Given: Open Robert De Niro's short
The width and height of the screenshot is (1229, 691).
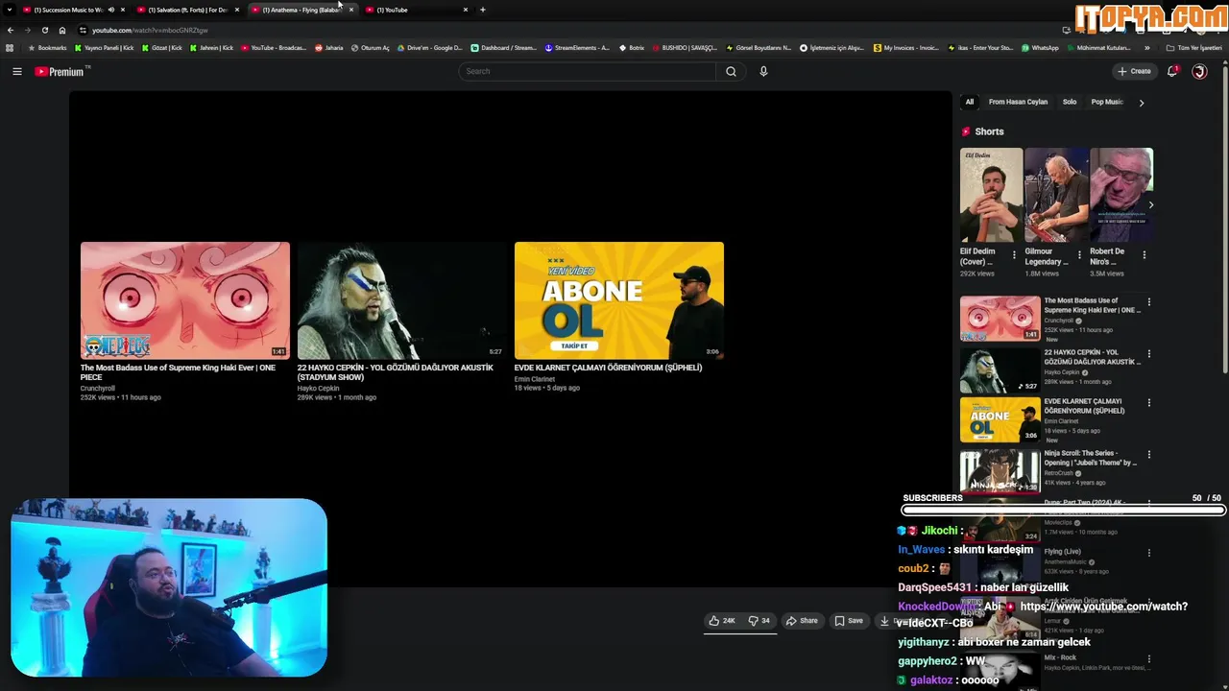Looking at the screenshot, I should pos(1121,195).
